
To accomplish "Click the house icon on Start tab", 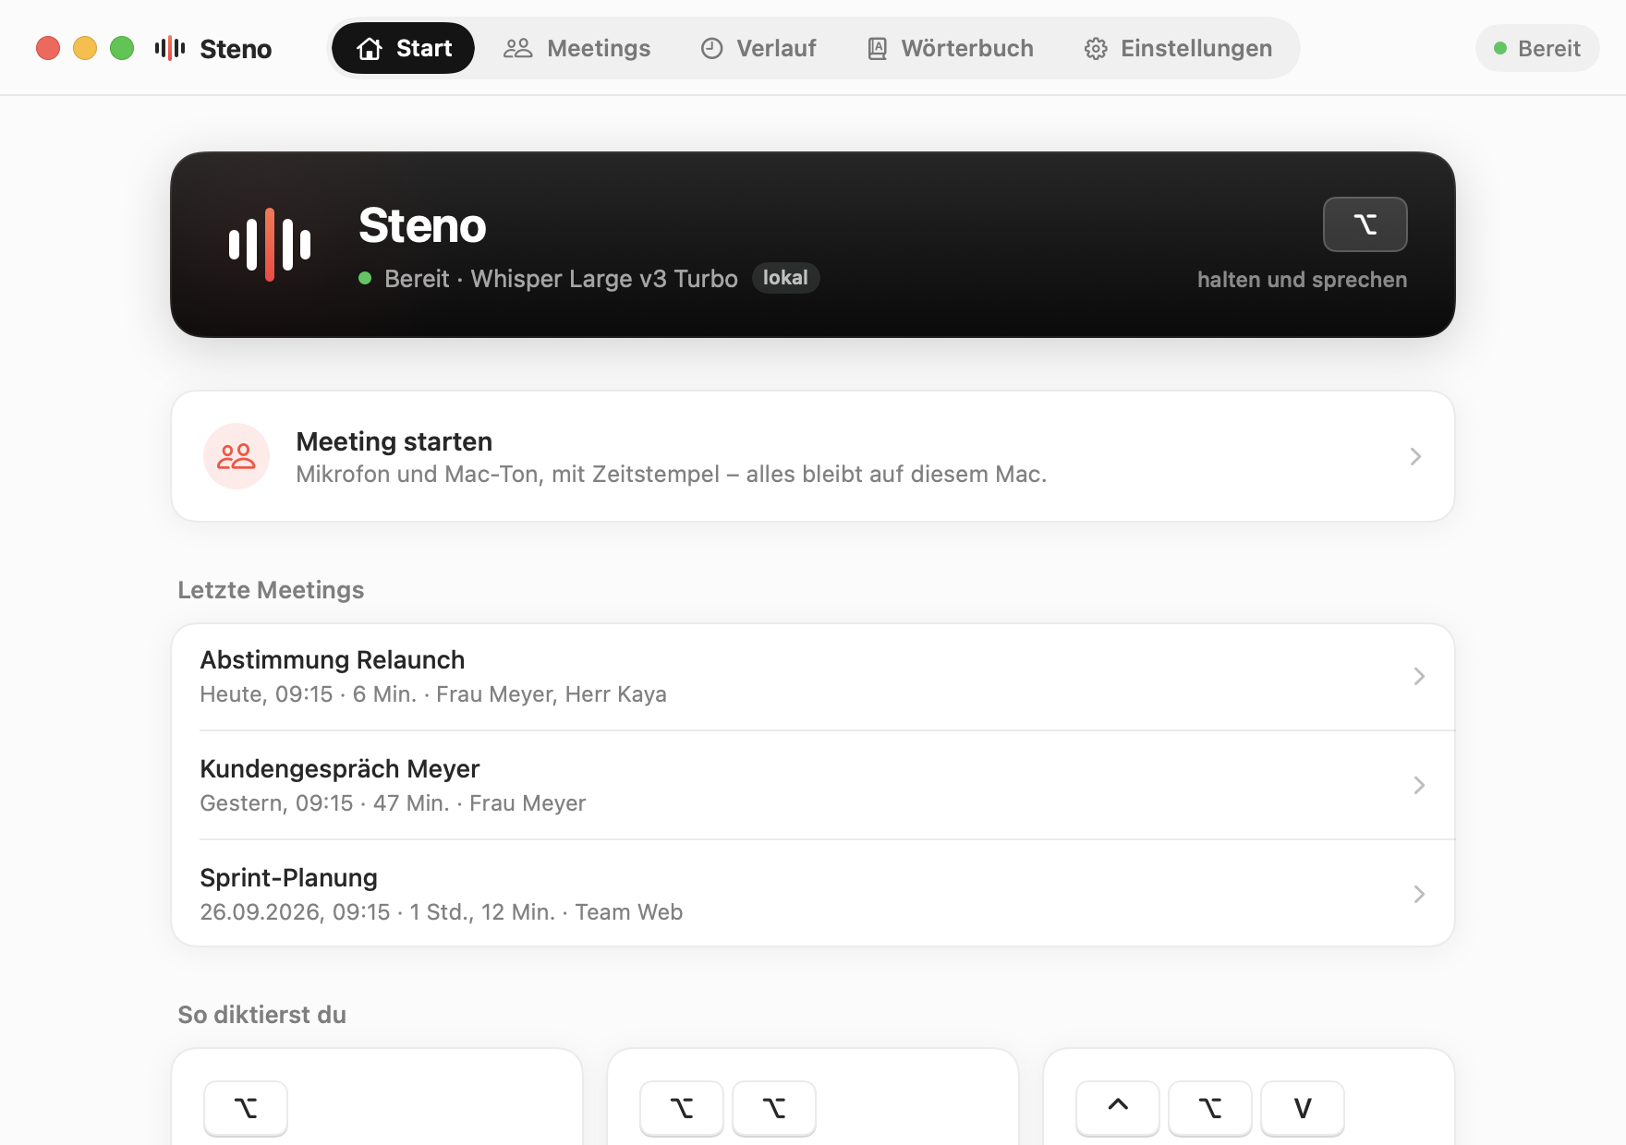I will tap(370, 49).
